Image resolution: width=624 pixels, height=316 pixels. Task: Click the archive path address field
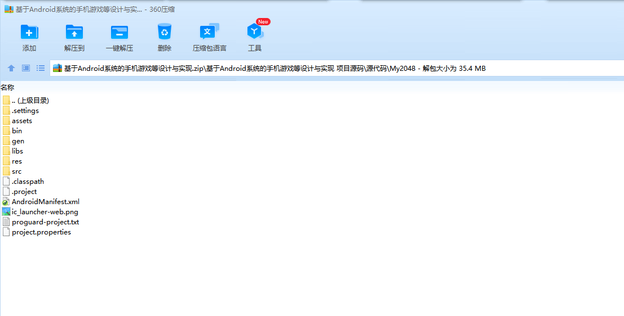[x=337, y=68]
